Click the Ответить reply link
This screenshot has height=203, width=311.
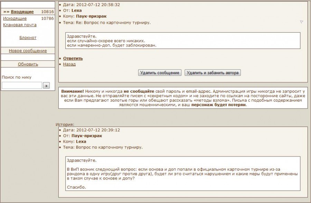click(73, 58)
